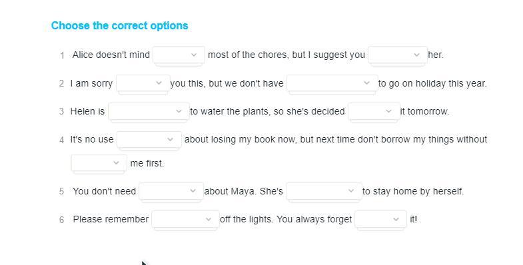The image size is (523, 265).
Task: Open dropdown after "Please remember"
Action: (185, 219)
